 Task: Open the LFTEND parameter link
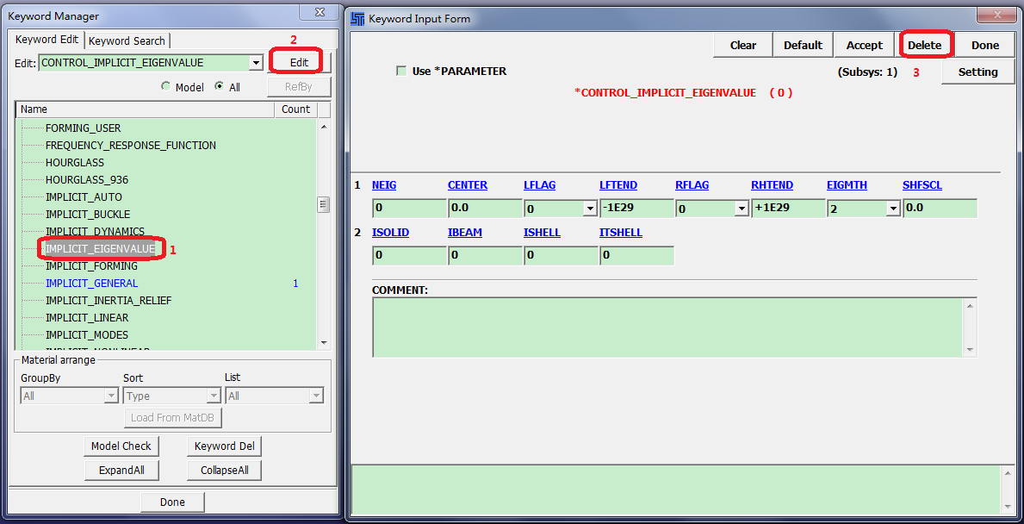tap(618, 185)
